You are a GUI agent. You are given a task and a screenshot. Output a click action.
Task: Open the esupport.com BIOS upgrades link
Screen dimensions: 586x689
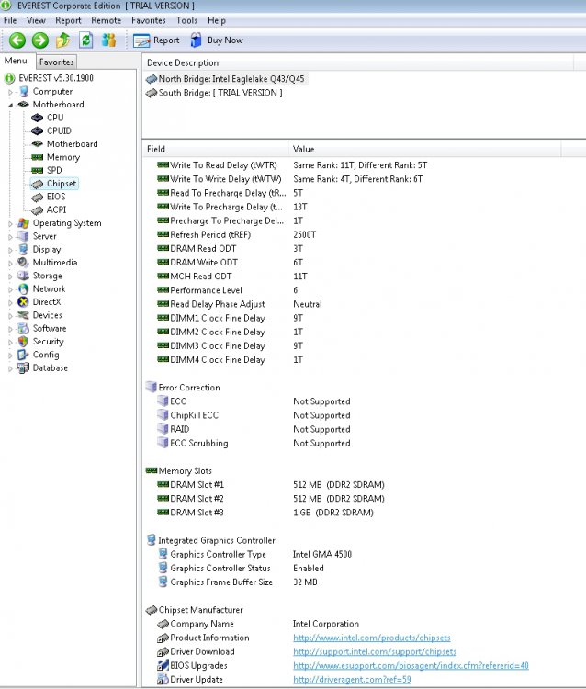tap(411, 666)
